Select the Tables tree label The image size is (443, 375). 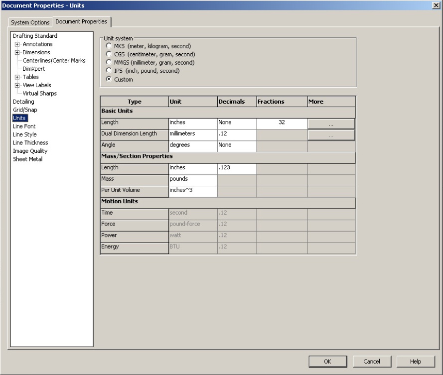tap(30, 77)
